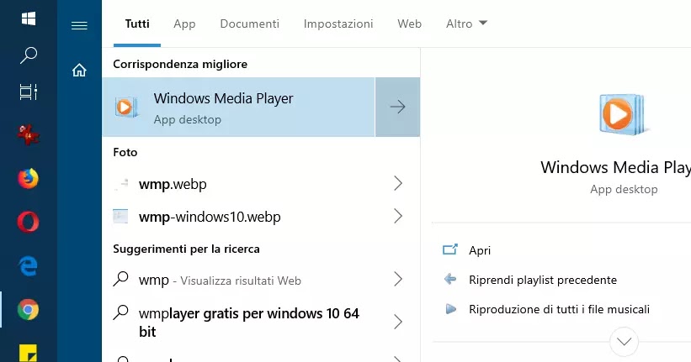This screenshot has width=691, height=362.
Task: Launch Firefox from the taskbar
Action: point(29,179)
